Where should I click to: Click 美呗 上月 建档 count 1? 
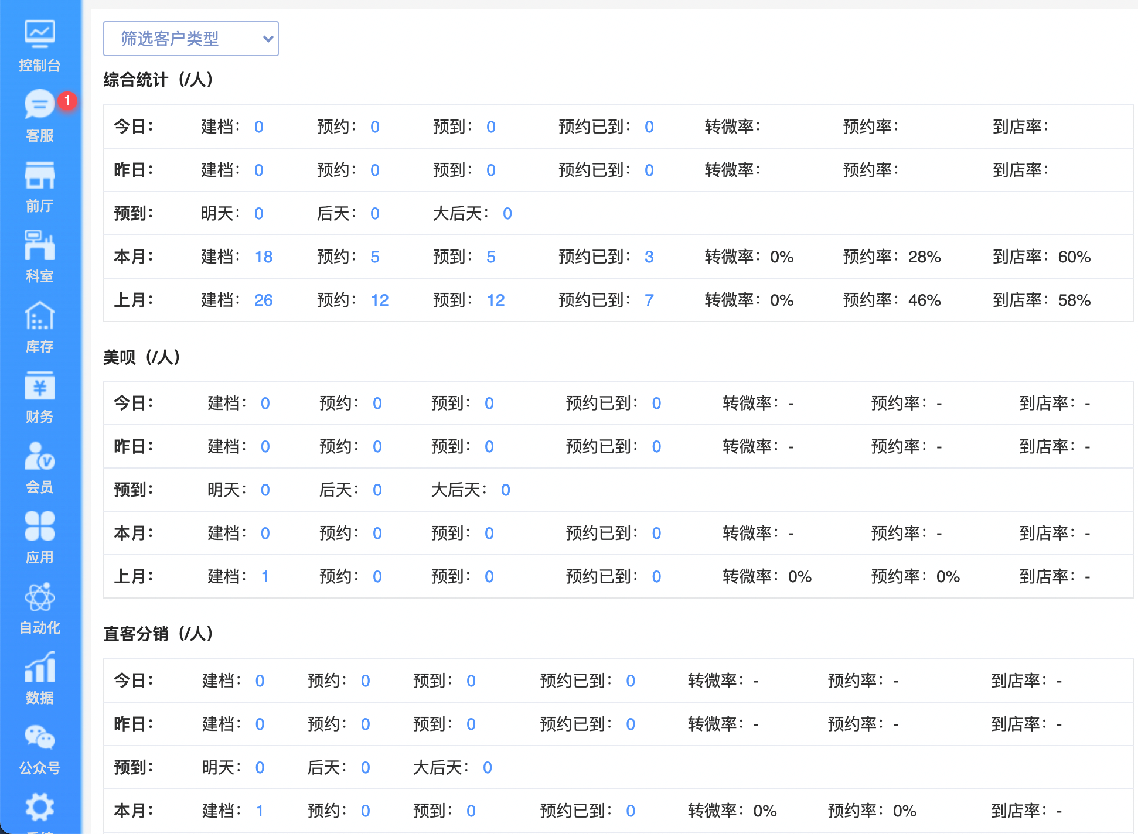(x=265, y=576)
